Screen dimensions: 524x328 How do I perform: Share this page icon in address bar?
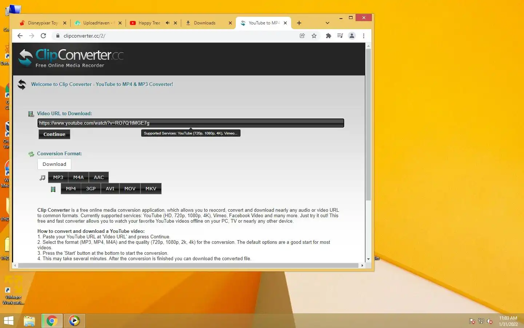[x=302, y=36]
